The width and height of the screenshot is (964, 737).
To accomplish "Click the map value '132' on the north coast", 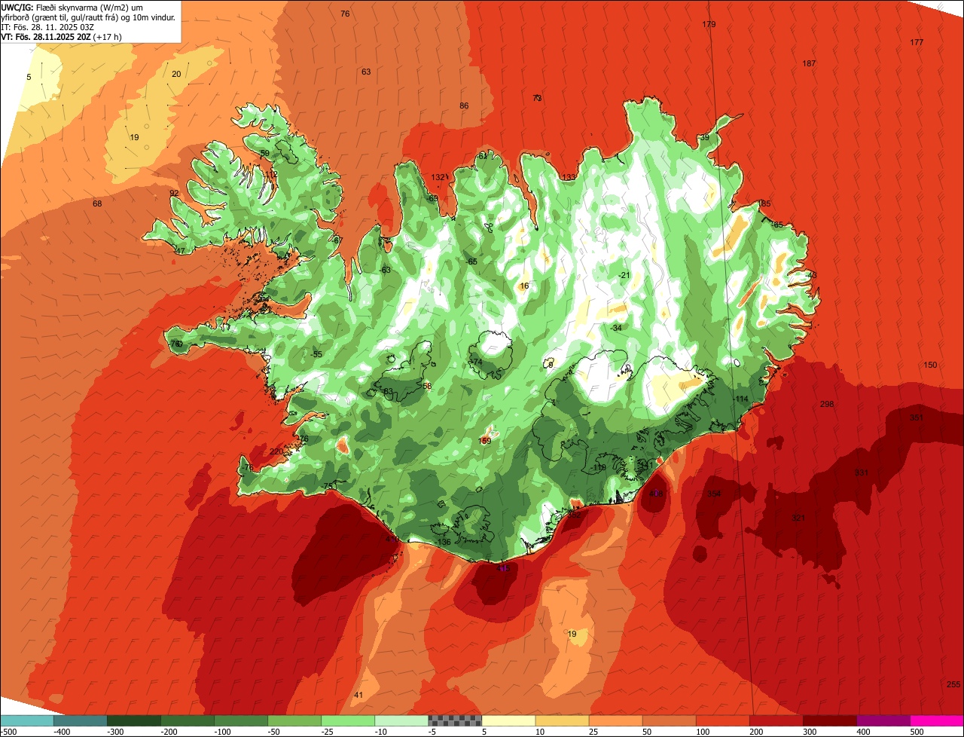I will [x=438, y=177].
